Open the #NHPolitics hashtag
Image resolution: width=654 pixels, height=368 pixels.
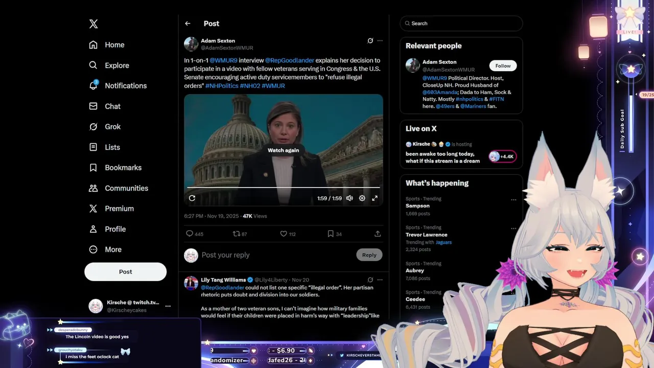tap(222, 86)
